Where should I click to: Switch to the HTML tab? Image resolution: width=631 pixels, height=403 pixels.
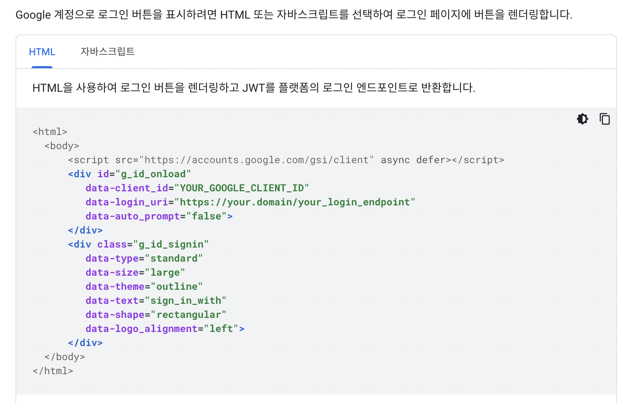[42, 52]
